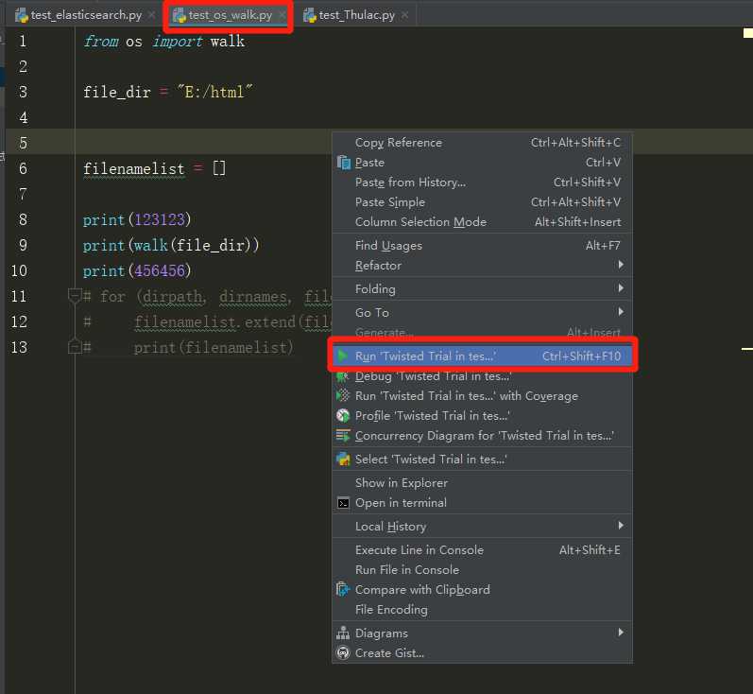Click print(456456) on line 10
The image size is (753, 694).
tap(137, 270)
